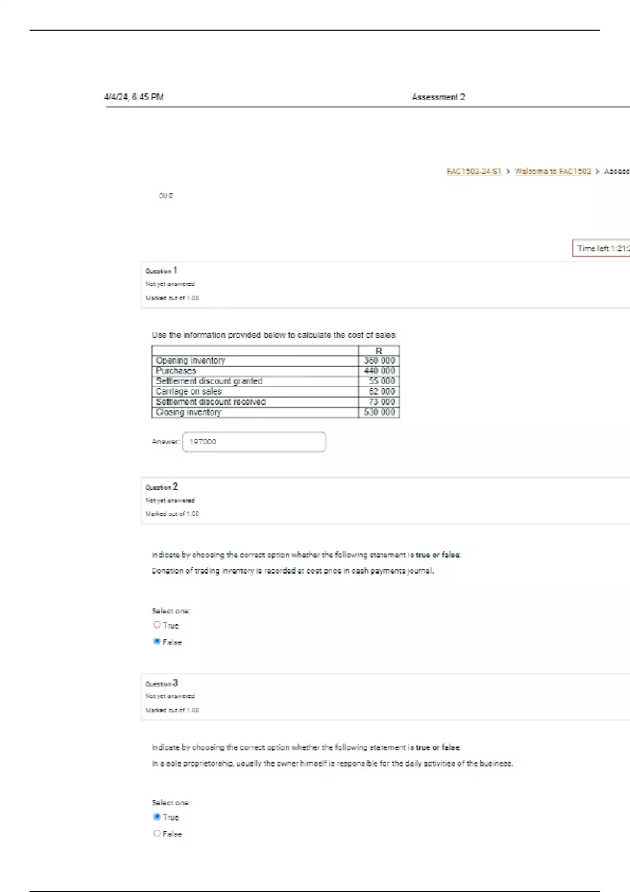
Task: Choose True for the sole proprietorship statement
Action: pyautogui.click(x=157, y=817)
